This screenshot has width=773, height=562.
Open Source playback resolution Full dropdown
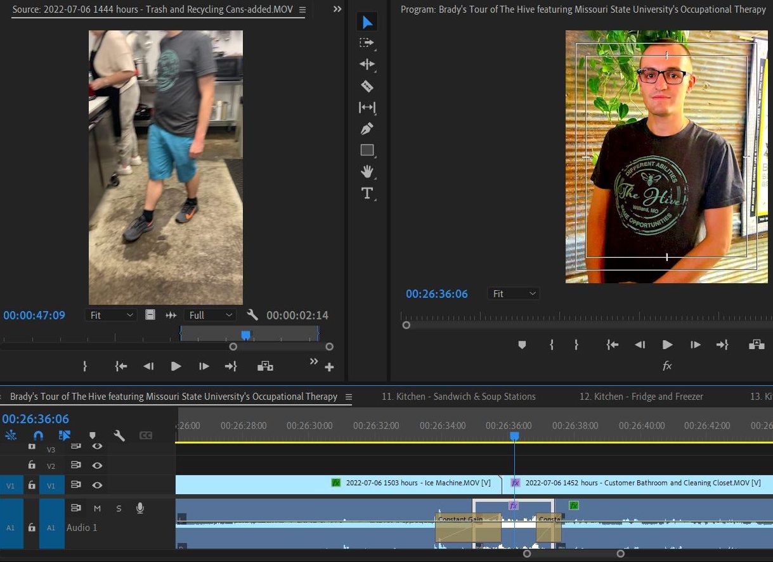(x=211, y=315)
